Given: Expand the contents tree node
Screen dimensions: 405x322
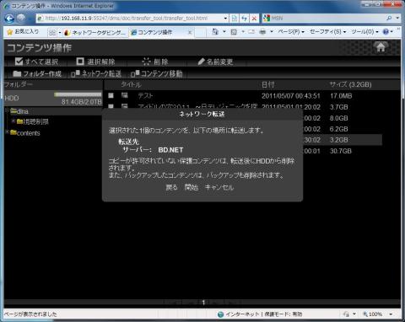Looking at the screenshot, I should [x=7, y=131].
